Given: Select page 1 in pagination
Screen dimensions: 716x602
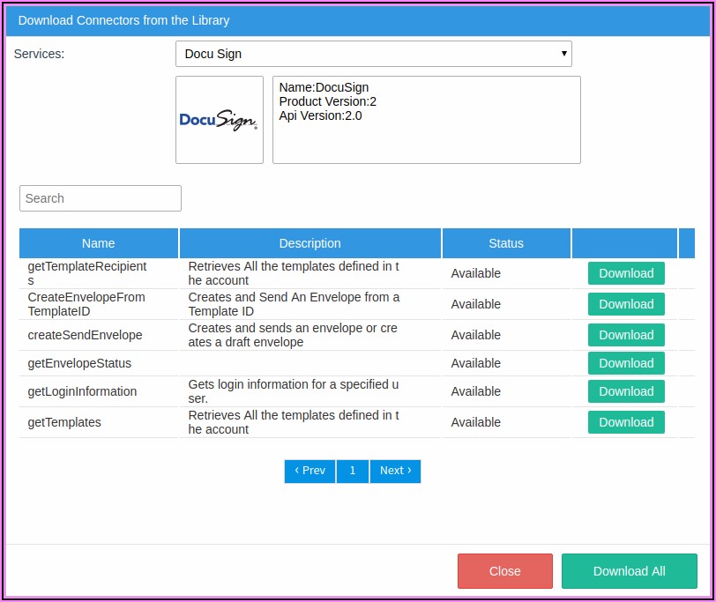Looking at the screenshot, I should click(x=353, y=471).
